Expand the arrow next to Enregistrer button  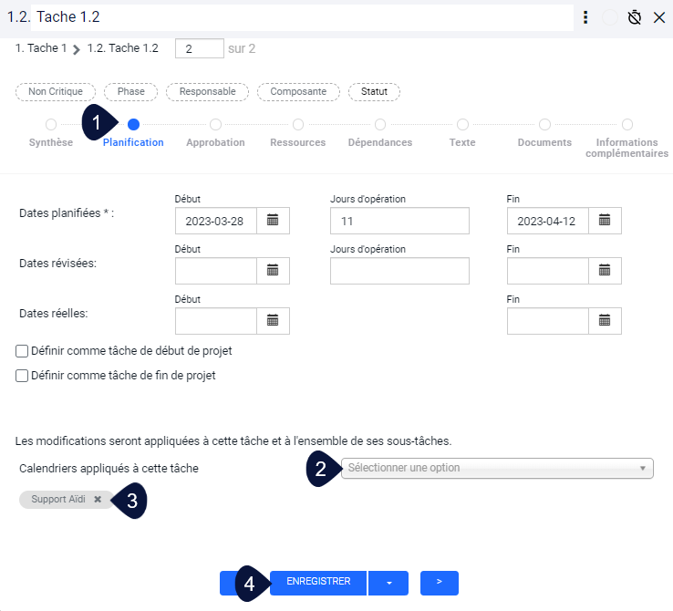388,583
